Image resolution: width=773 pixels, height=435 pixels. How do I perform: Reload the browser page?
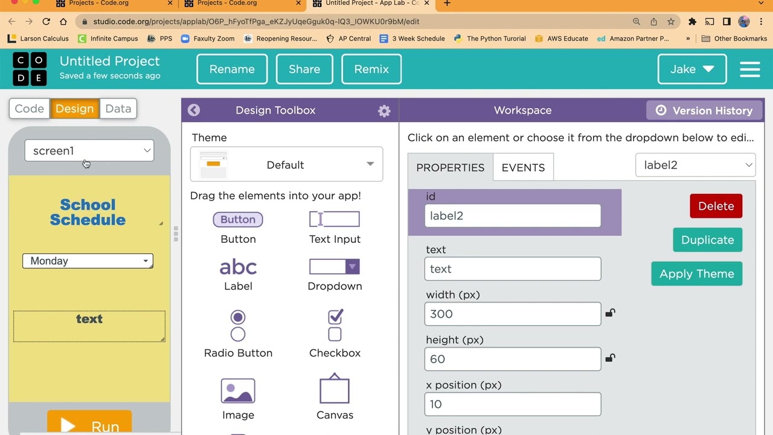(x=46, y=21)
